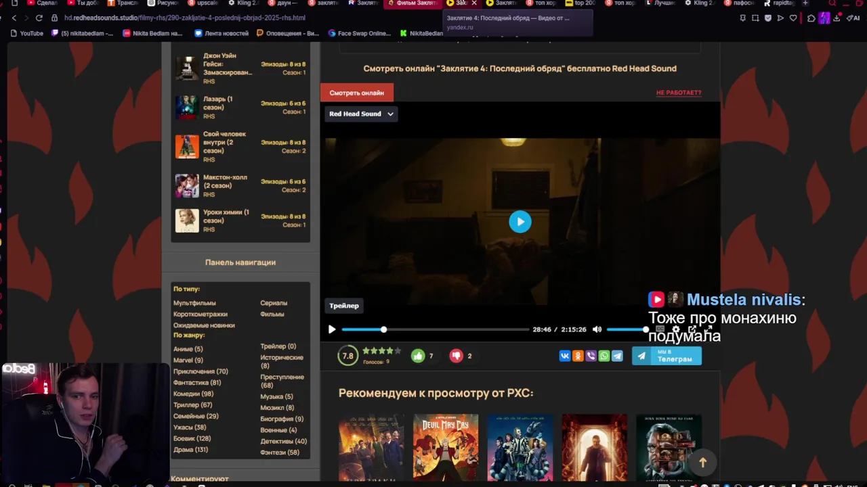This screenshot has width=867, height=487.
Task: Click the НЕ РАБОТАЕТ? link
Action: (679, 93)
